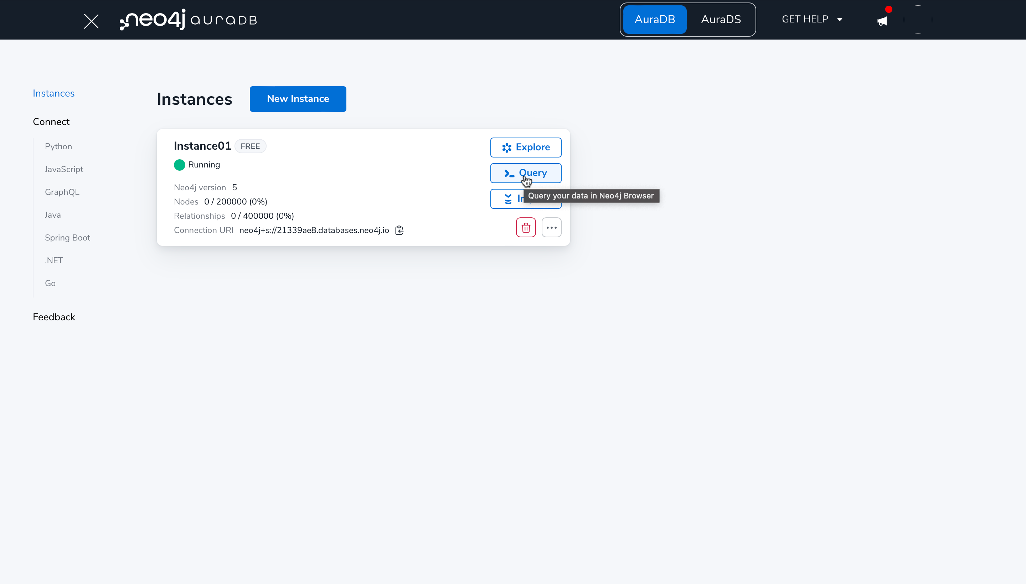The image size is (1026, 584).
Task: Click the Neo4j version value 5
Action: [x=234, y=188]
